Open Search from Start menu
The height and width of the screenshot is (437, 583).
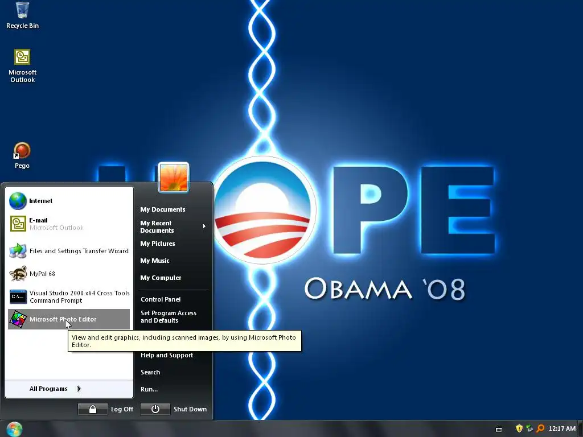pos(150,372)
